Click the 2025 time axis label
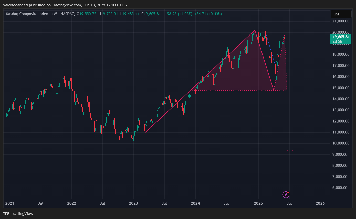The height and width of the screenshot is (219, 356). tap(258, 203)
